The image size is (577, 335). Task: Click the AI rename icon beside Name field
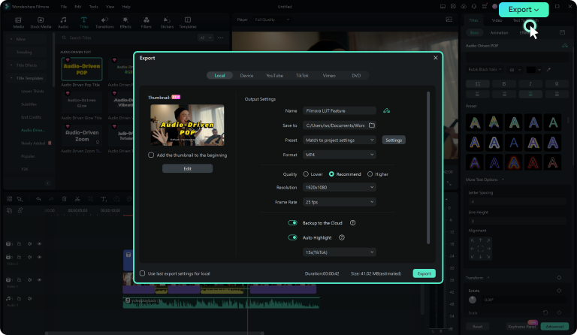click(386, 110)
